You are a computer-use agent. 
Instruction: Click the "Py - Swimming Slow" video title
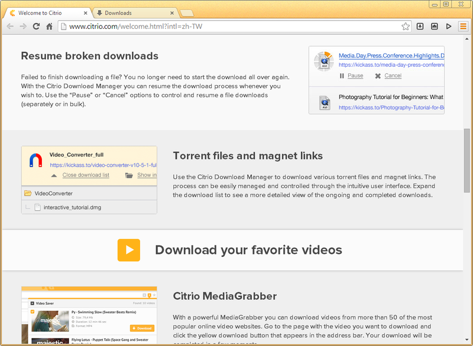tap(104, 312)
